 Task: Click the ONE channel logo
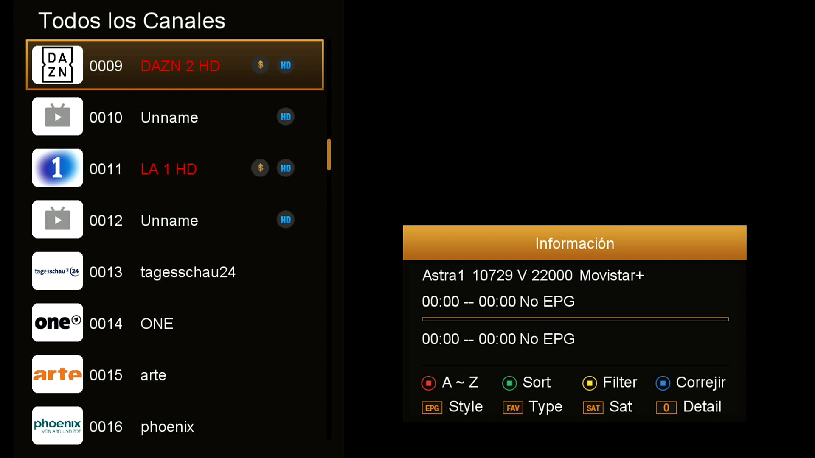pos(57,323)
